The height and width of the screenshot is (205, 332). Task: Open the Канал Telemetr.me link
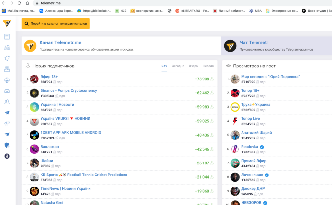[x=60, y=42]
